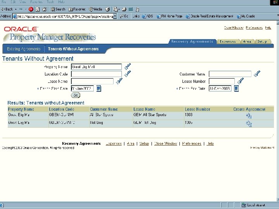Click the Lease Number input field
279x209 pixels.
pyautogui.click(x=222, y=81)
